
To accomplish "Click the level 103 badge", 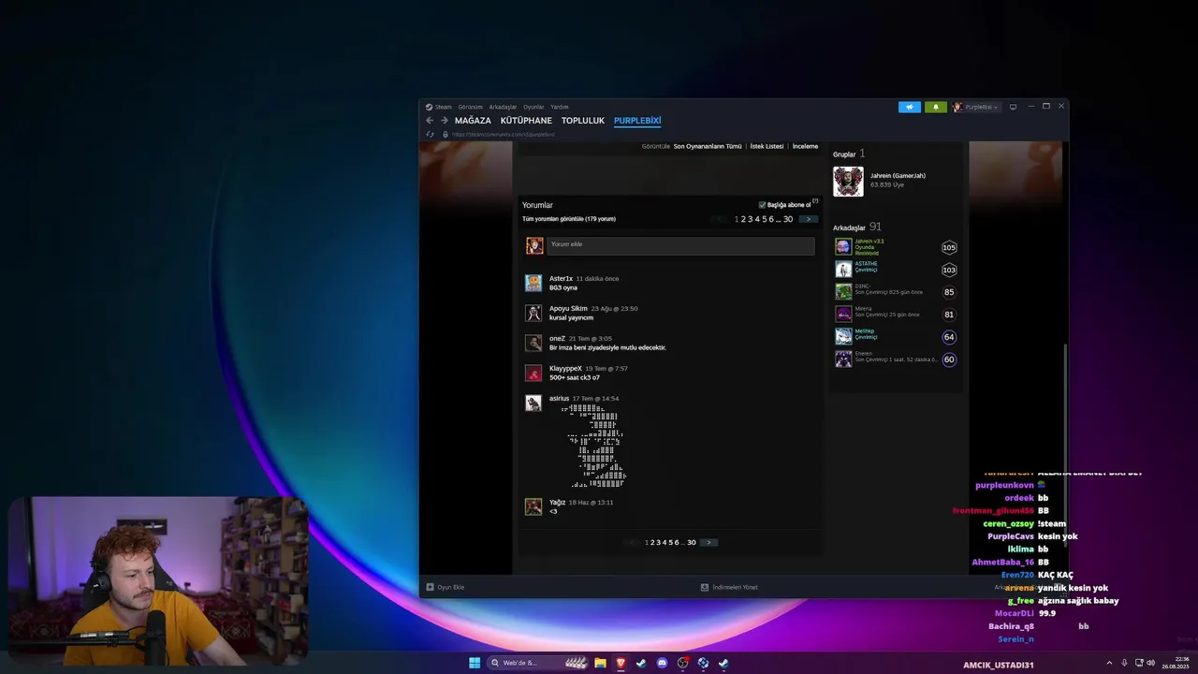I will (x=949, y=271).
